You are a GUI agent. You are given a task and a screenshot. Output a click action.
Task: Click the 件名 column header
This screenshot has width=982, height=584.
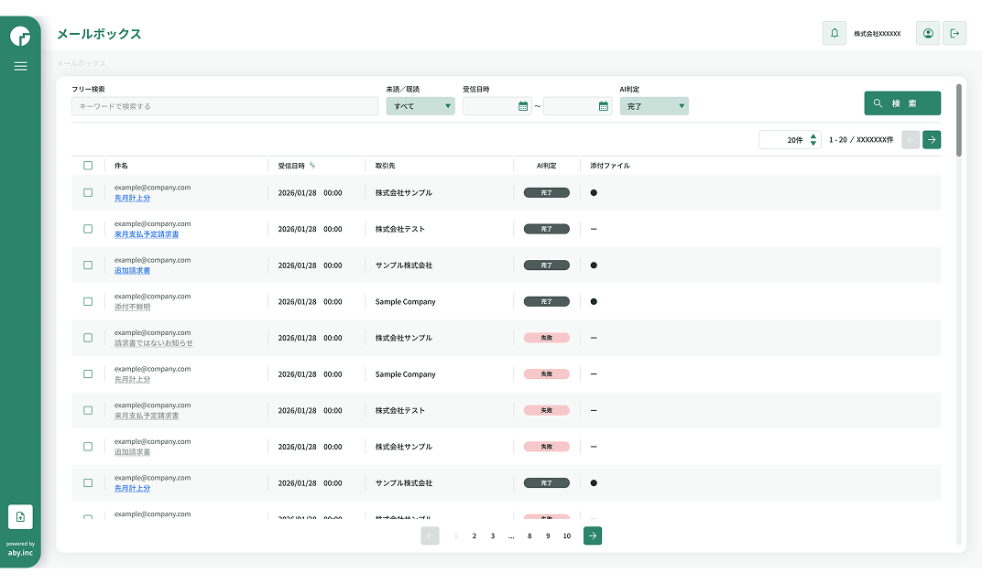(x=121, y=166)
